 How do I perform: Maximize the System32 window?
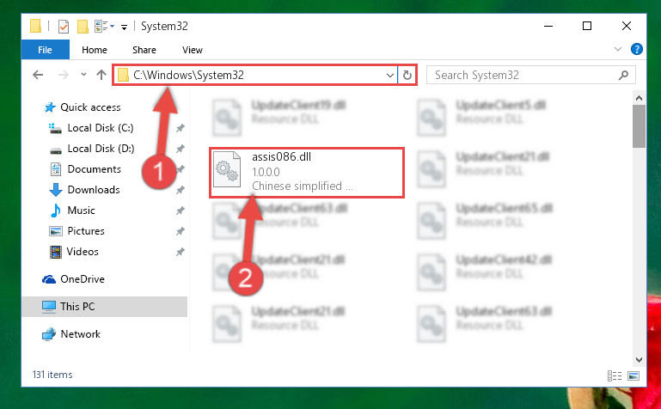(x=587, y=26)
